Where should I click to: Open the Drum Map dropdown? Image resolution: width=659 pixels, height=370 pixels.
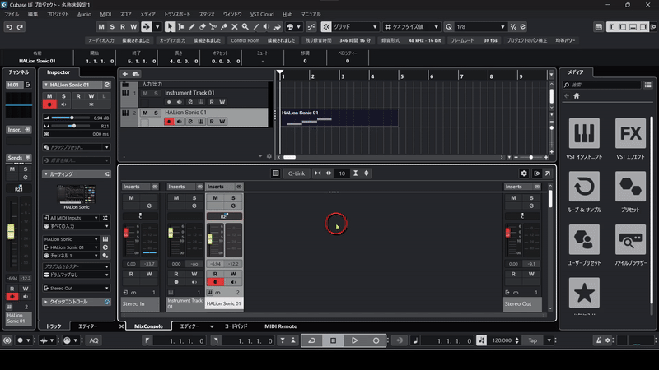pyautogui.click(x=76, y=275)
